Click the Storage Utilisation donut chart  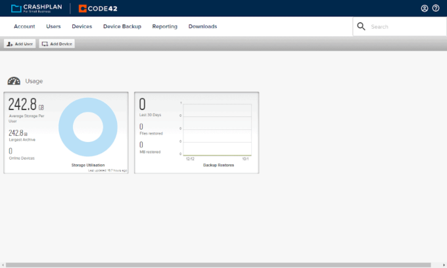coord(88,128)
